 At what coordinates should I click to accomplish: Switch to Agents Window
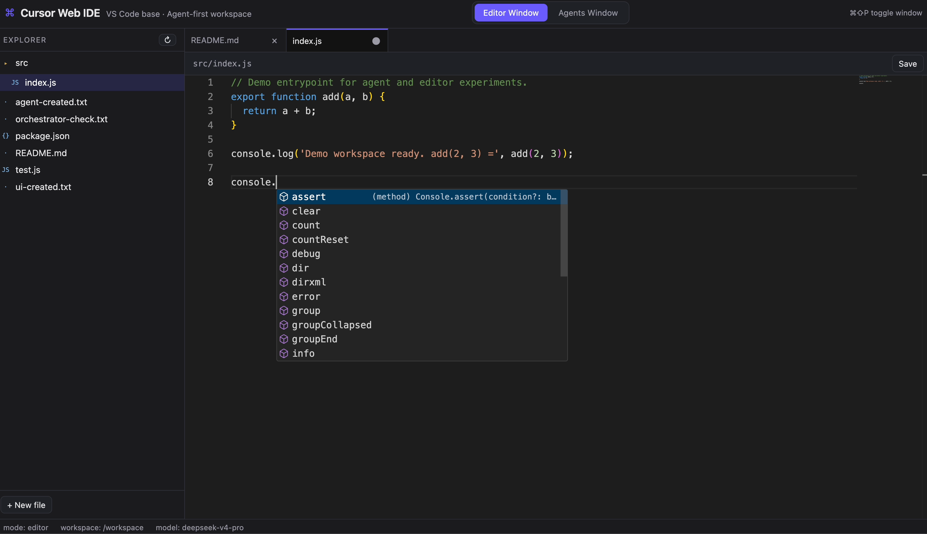tap(588, 13)
